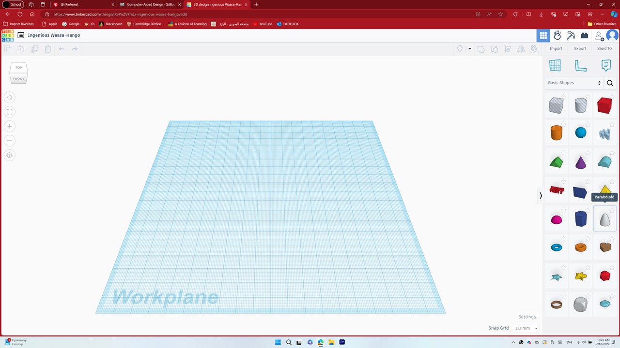Open the Snap Grid 1.0 mm dropdown

[x=526, y=328]
